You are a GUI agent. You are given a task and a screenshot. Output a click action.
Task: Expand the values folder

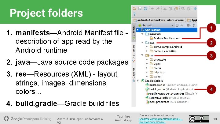(147, 76)
